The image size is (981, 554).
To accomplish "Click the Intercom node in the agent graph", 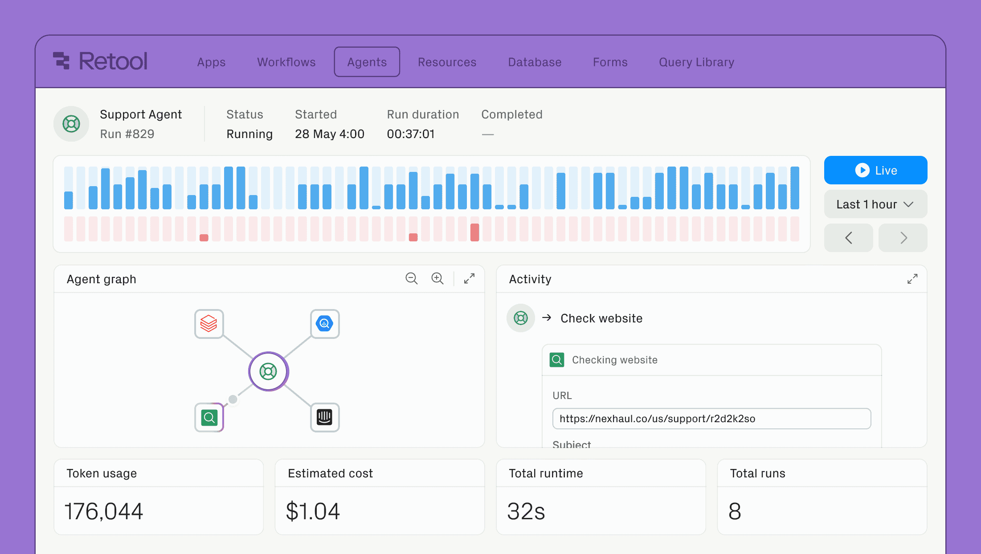I will (325, 418).
